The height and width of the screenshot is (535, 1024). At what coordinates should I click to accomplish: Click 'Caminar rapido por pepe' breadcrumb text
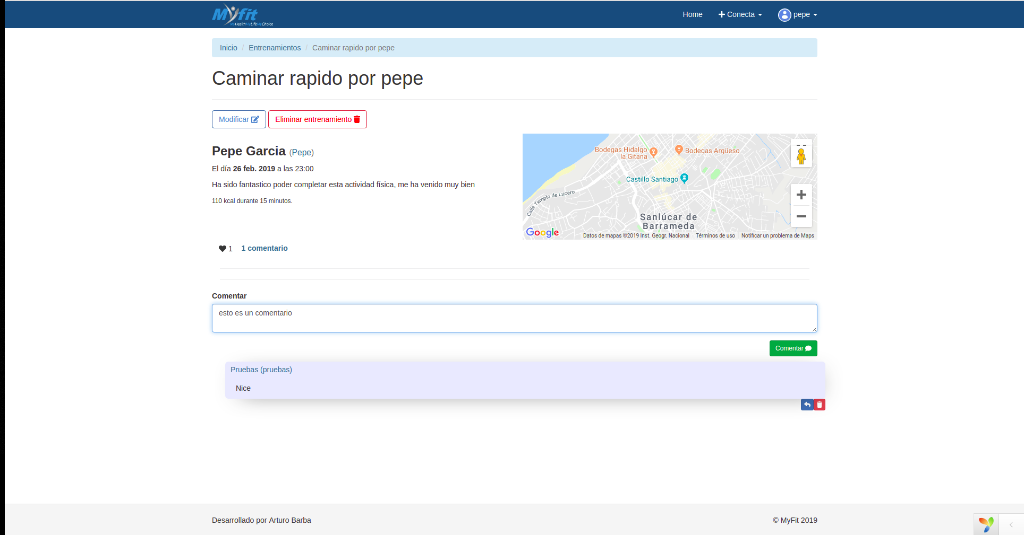pos(353,48)
